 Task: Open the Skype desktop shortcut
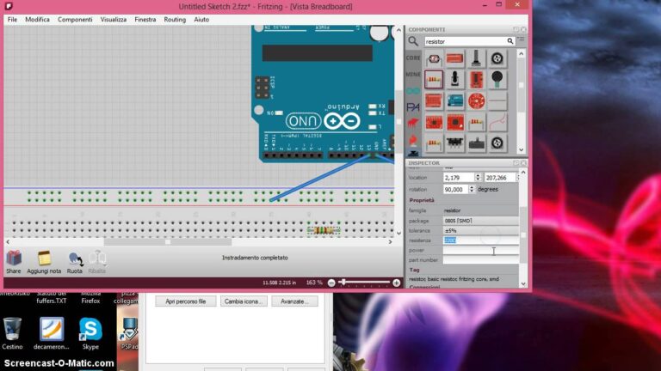90,333
